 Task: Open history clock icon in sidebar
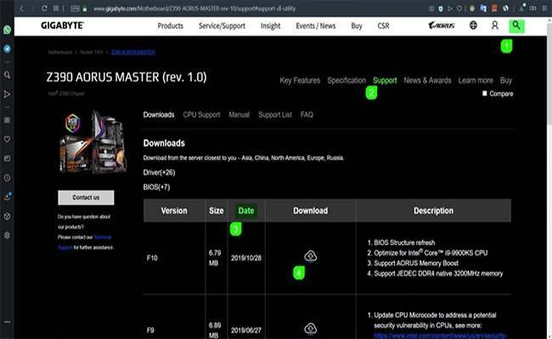tap(7, 178)
